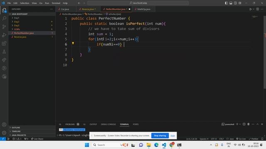Open the Terminal menu
266x149 pixels.
56,3
